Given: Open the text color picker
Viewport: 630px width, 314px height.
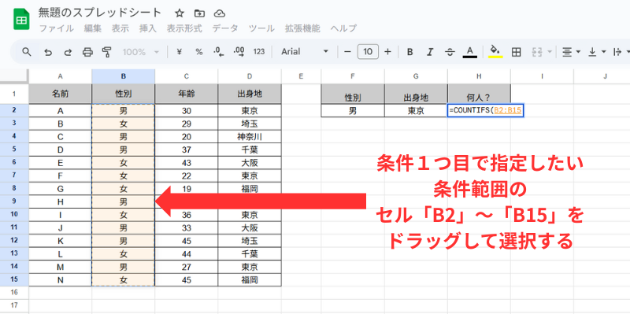Looking at the screenshot, I should pyautogui.click(x=469, y=52).
